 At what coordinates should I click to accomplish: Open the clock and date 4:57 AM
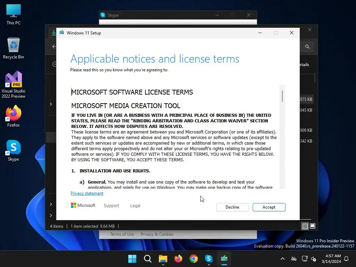click(331, 259)
